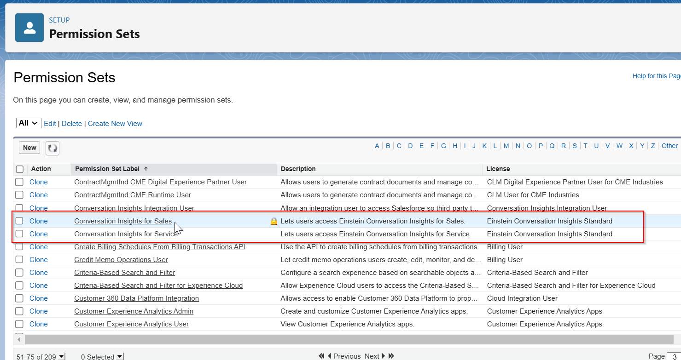Screen dimensions: 681x360
Task: Open Conversation Insights for Service permission set
Action: coord(126,234)
